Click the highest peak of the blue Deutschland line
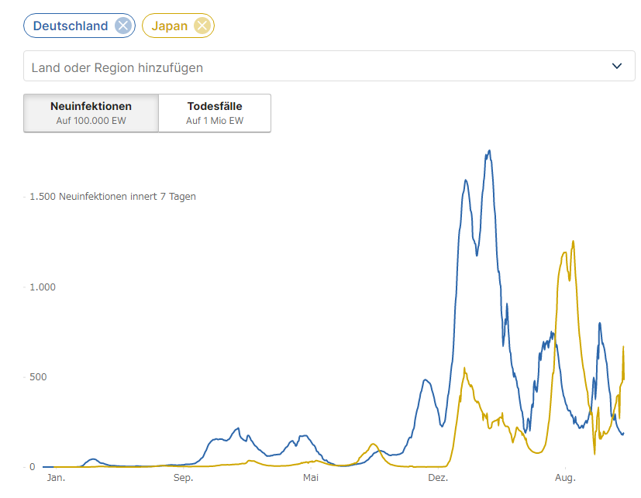641x498 pixels. tap(489, 151)
